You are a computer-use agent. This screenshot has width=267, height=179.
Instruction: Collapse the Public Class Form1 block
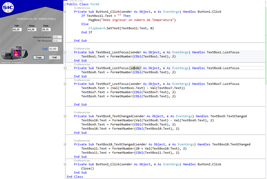[x=65, y=4]
